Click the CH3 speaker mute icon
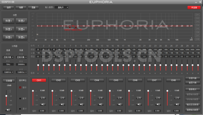Viewport: 203px width, 115px height. (81, 104)
